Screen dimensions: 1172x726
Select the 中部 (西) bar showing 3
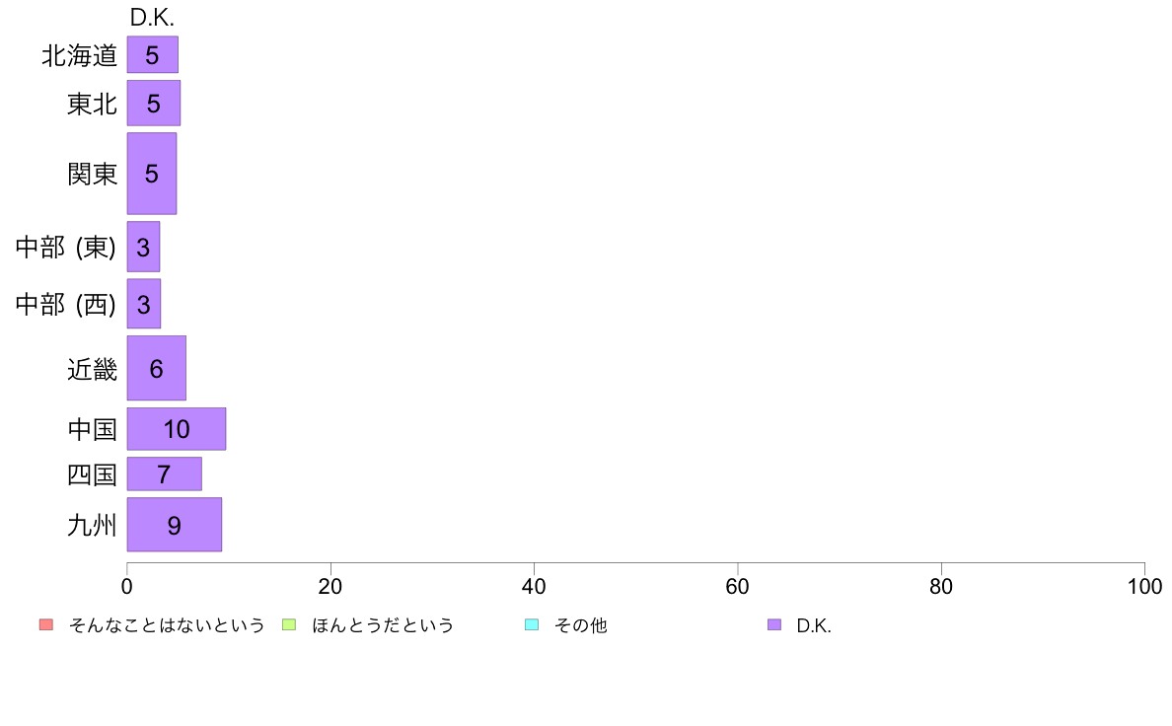143,304
